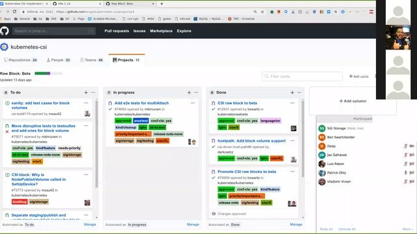Open menu for 'Move disruptive tests' card

[x=86, y=125]
